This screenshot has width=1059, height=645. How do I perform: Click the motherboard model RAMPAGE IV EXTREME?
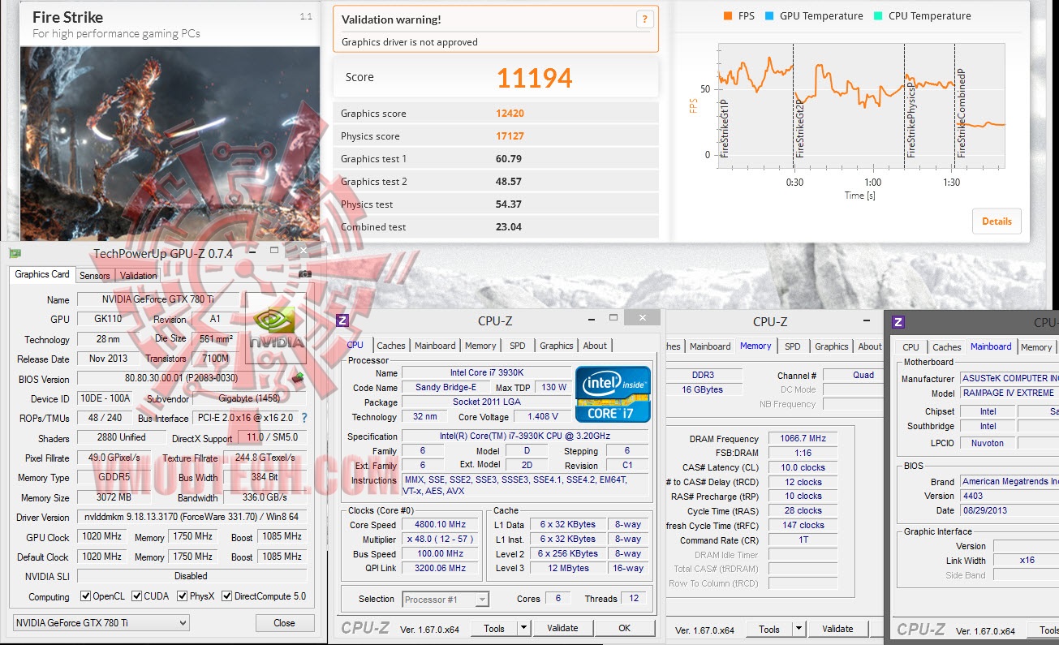(x=1009, y=393)
